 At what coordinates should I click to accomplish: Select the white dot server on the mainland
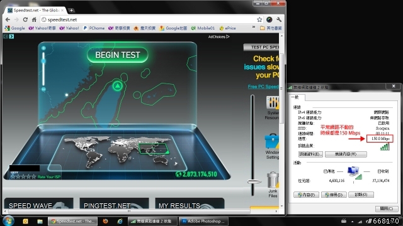pyautogui.click(x=67, y=95)
